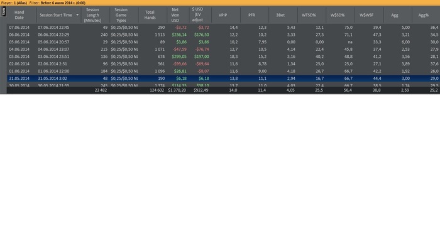Click session start 01.06.2014 22:00
The height and width of the screenshot is (228, 440).
(x=53, y=71)
